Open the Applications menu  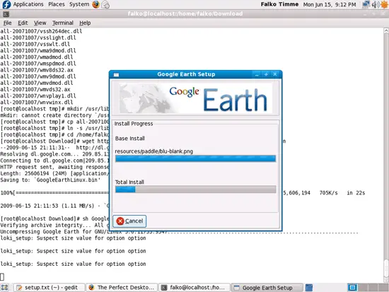pyautogui.click(x=28, y=4)
